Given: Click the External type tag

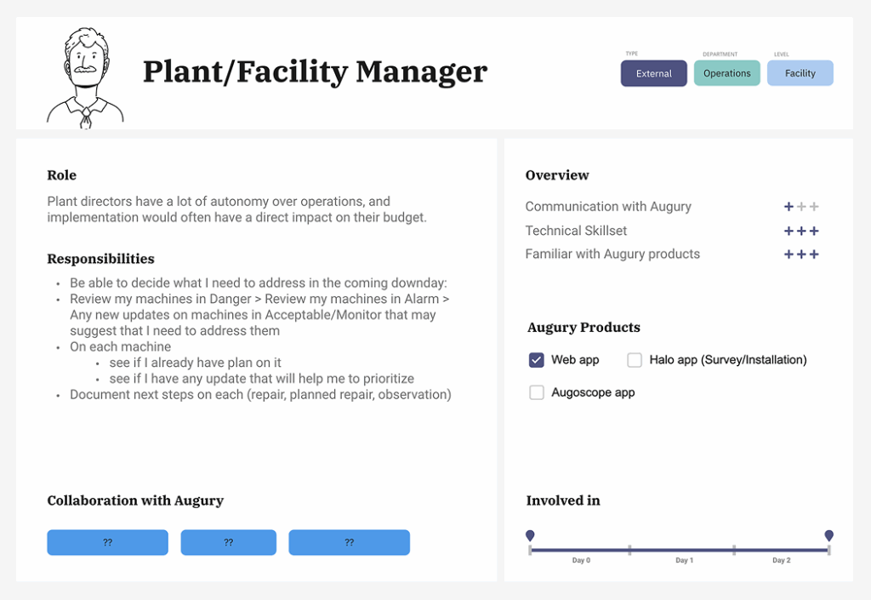Looking at the screenshot, I should point(654,73).
